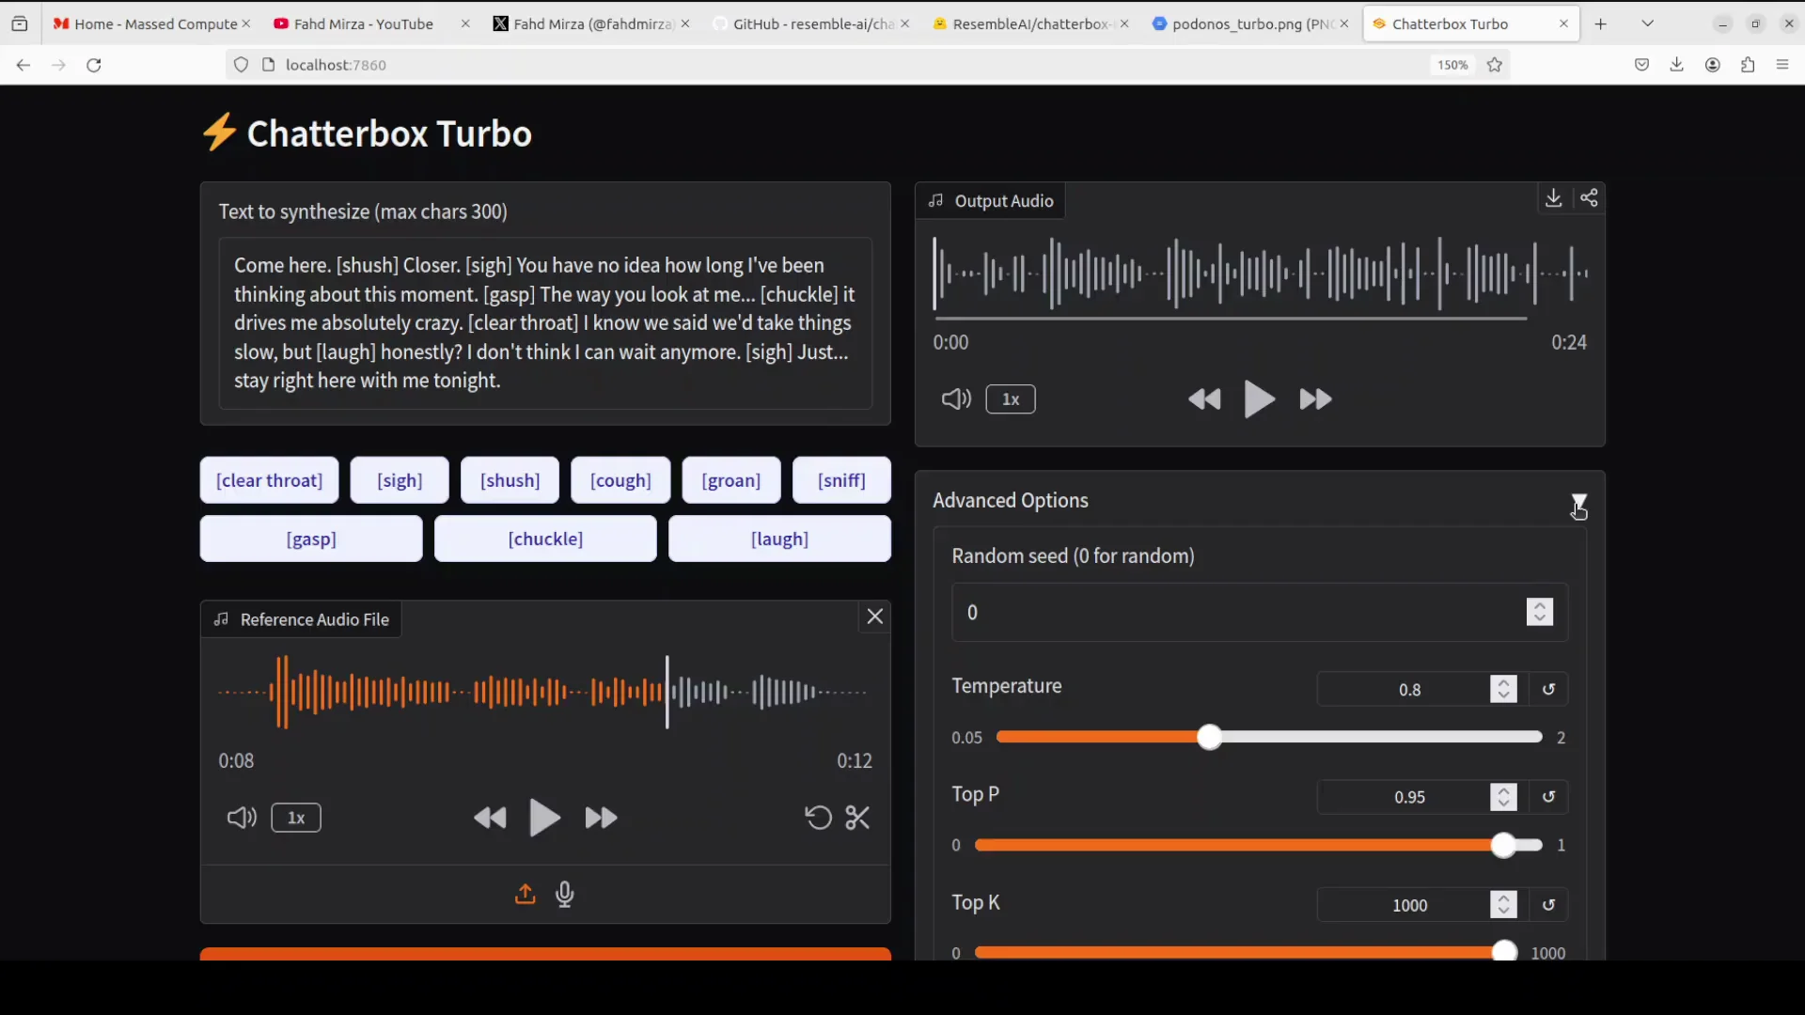
Task: Remove the loaded reference audio file
Action: pos(874,617)
